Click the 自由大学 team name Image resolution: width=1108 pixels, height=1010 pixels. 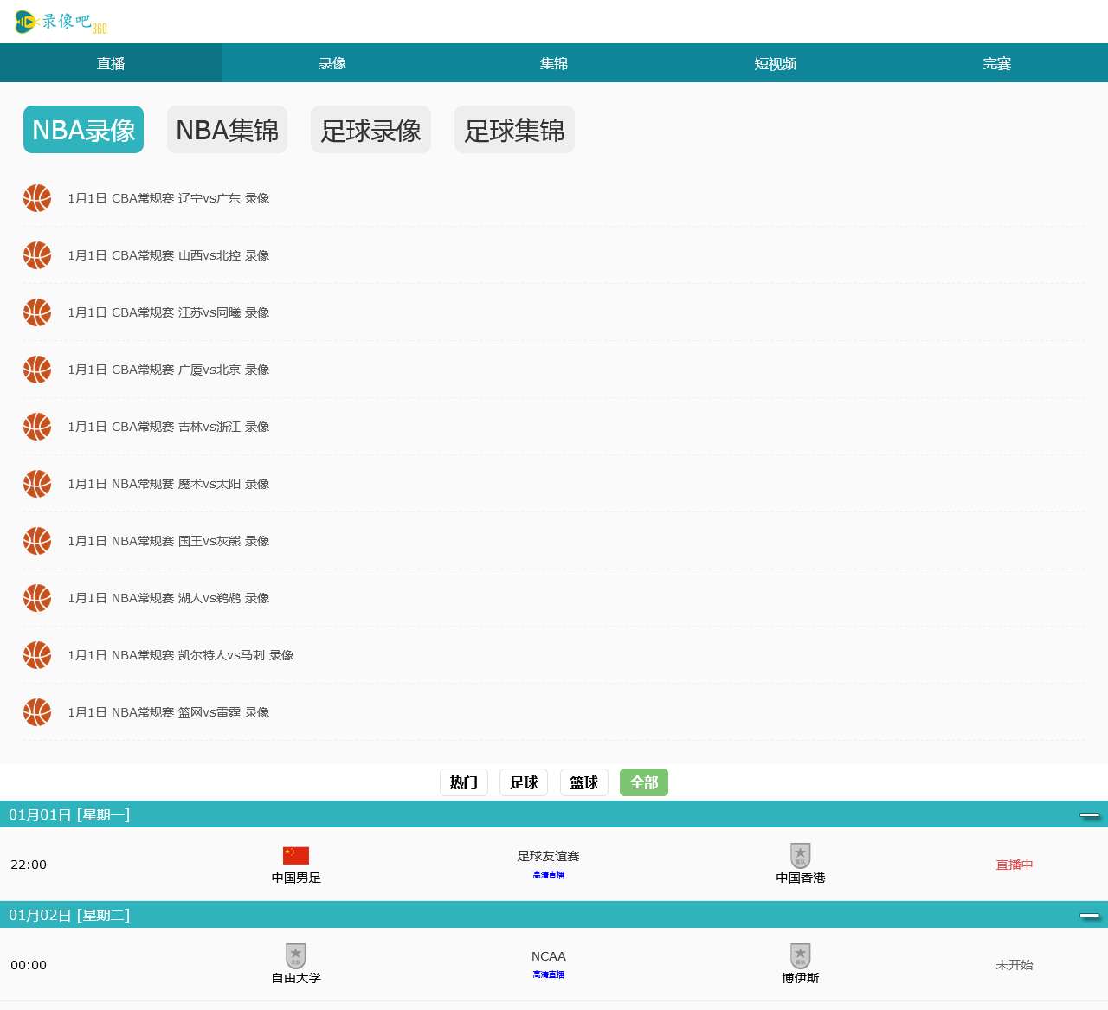tap(296, 978)
